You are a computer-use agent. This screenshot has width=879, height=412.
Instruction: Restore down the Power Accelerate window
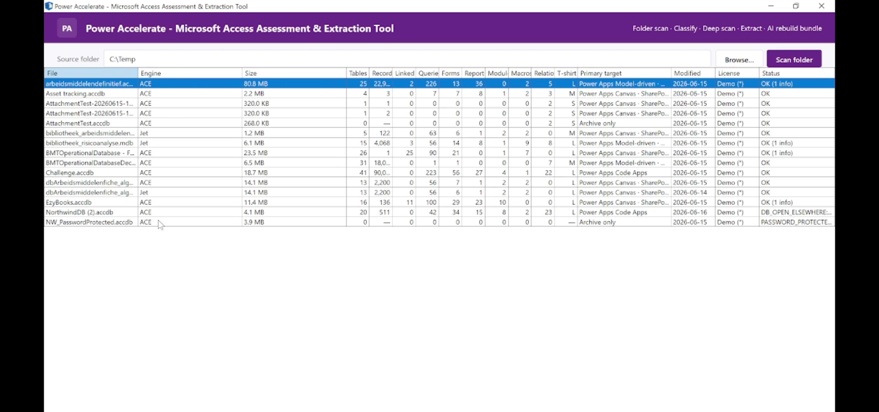[x=796, y=6]
